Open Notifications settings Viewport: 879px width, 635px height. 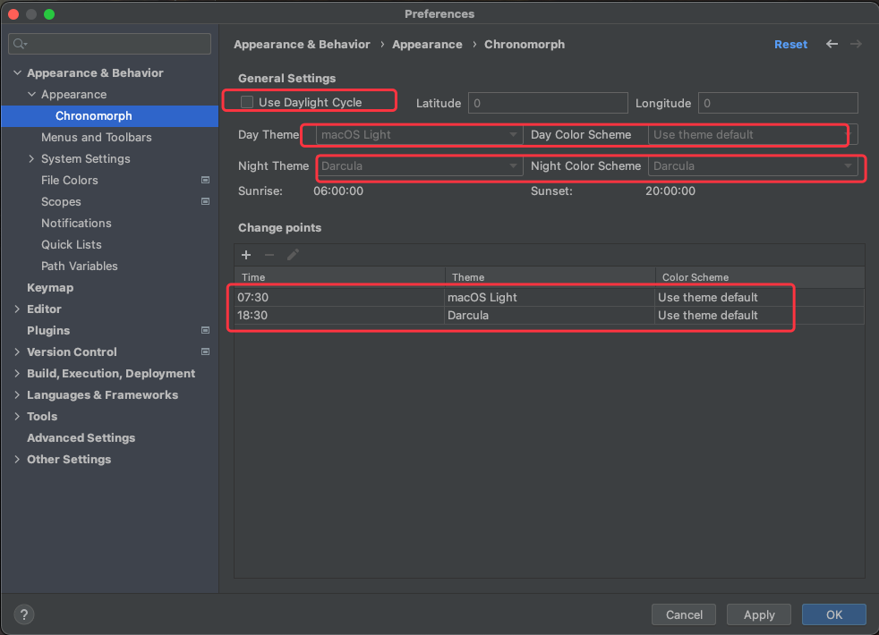coord(76,223)
